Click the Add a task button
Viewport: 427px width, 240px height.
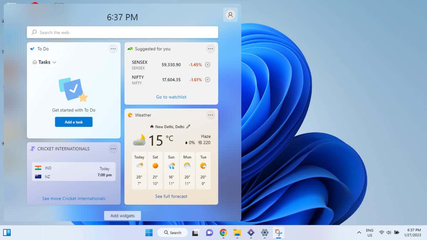tap(74, 122)
